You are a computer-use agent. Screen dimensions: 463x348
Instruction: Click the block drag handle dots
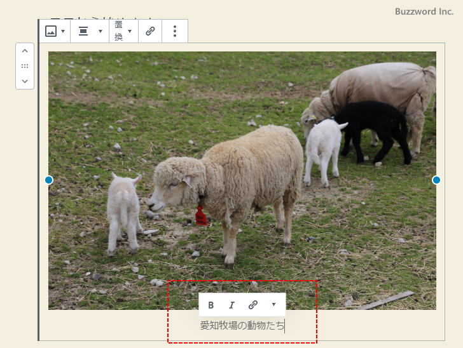click(x=25, y=66)
